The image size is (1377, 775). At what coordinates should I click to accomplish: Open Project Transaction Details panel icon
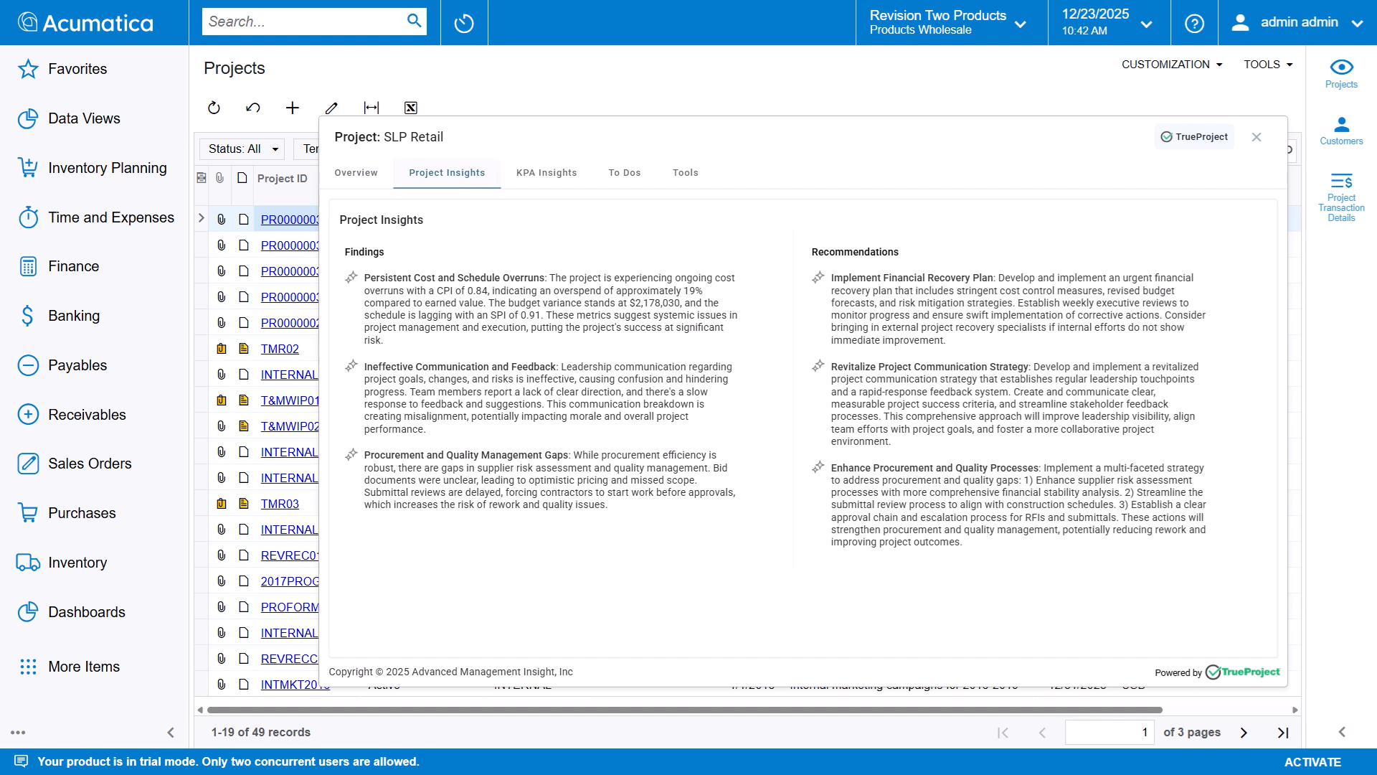coord(1341,189)
